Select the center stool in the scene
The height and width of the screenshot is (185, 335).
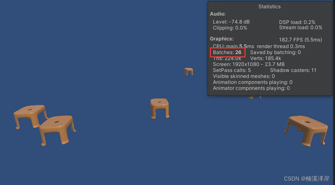(160, 108)
